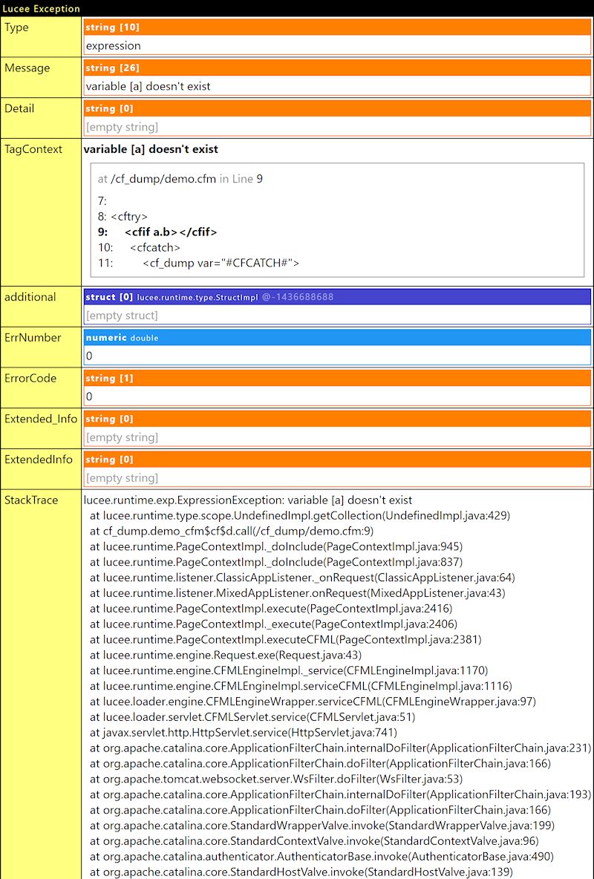
Task: Select the StandardContextValve.invoke stack line
Action: [314, 841]
